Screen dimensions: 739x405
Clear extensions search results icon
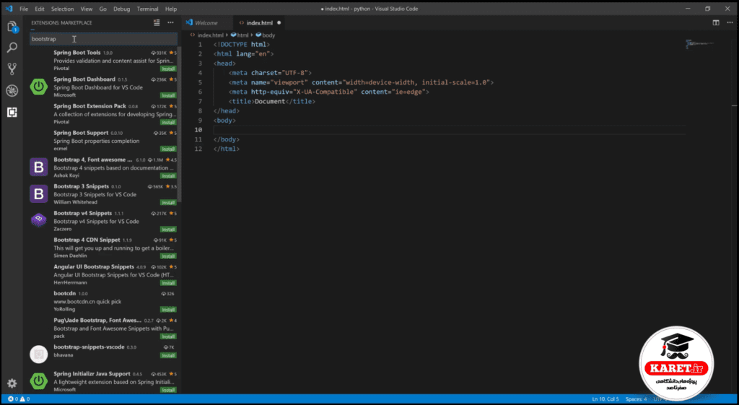[157, 22]
